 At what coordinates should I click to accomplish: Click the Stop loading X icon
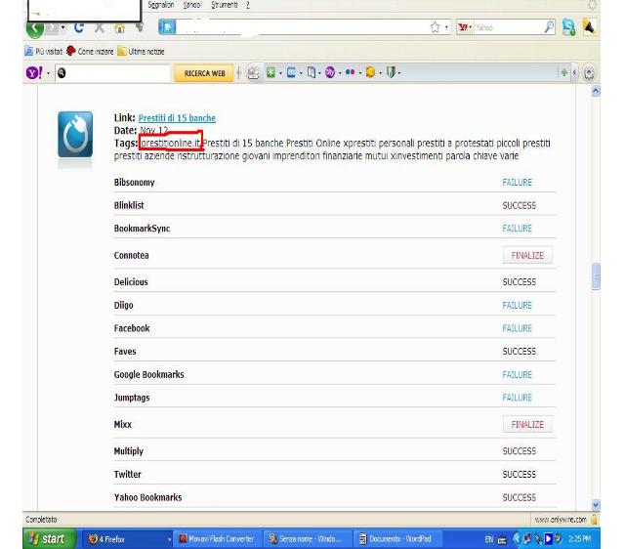[x=100, y=28]
